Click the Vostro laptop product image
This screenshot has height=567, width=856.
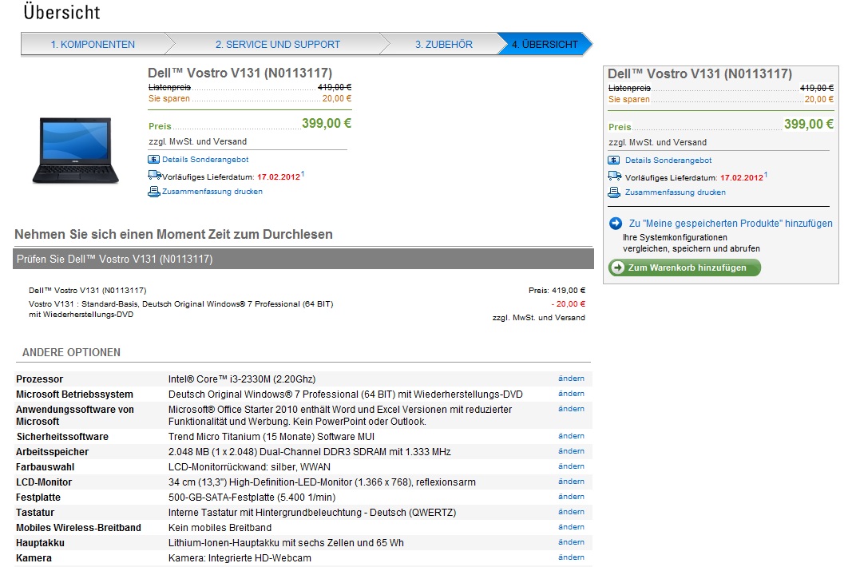coord(75,150)
